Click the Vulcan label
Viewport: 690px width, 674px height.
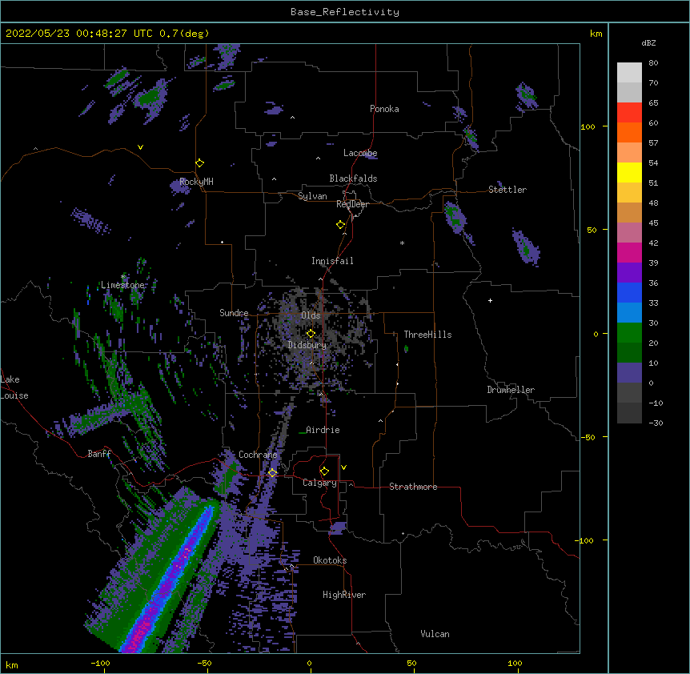[435, 634]
